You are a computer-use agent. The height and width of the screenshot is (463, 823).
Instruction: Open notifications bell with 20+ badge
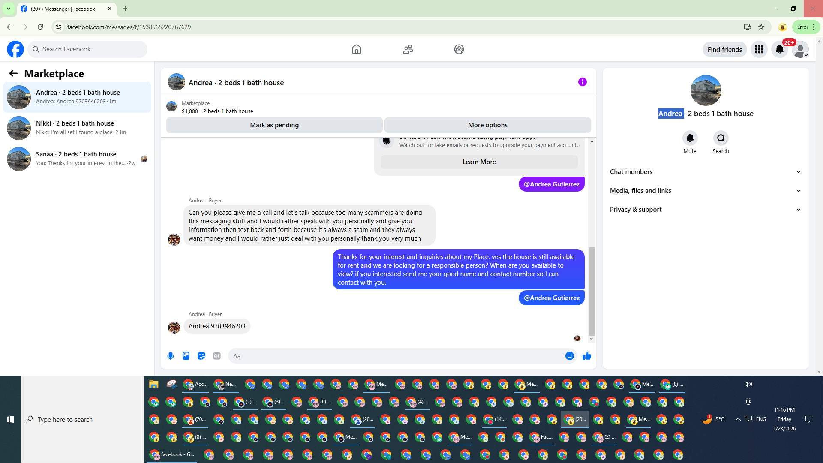(x=780, y=49)
